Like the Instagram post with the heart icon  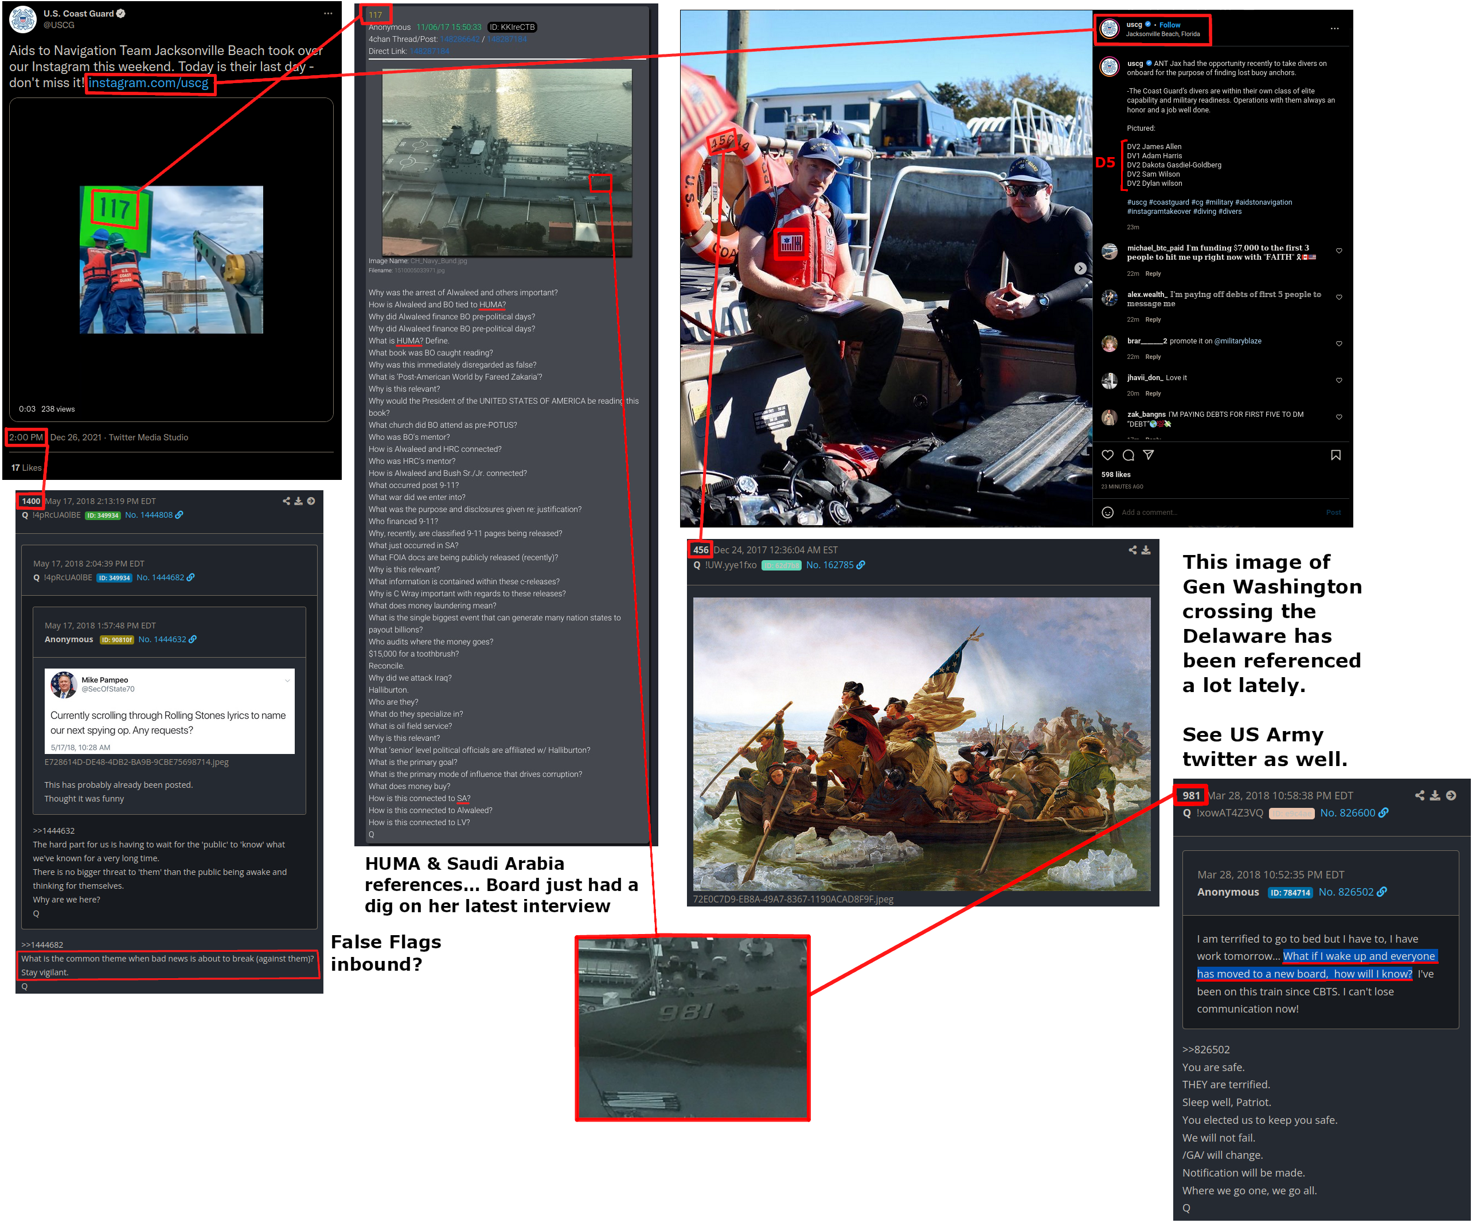click(x=1108, y=455)
